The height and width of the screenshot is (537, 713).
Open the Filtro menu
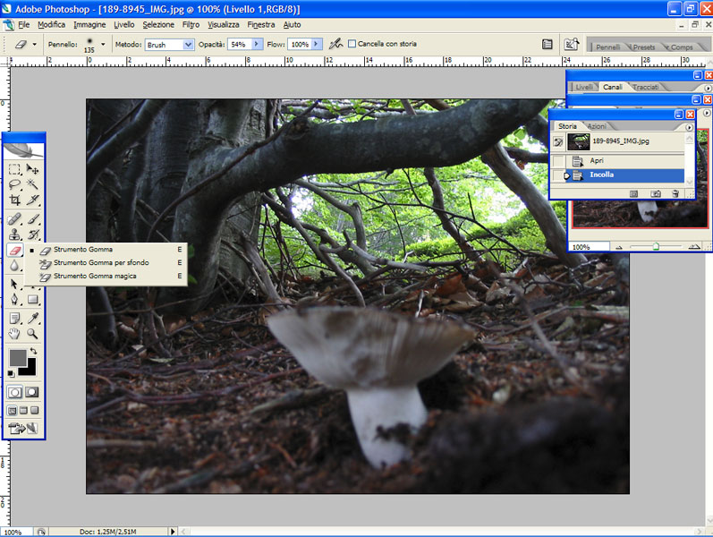[191, 24]
